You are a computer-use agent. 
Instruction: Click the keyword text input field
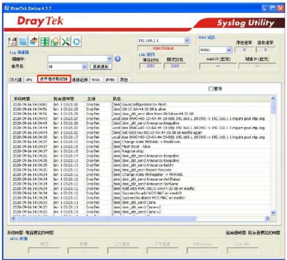click(x=77, y=59)
